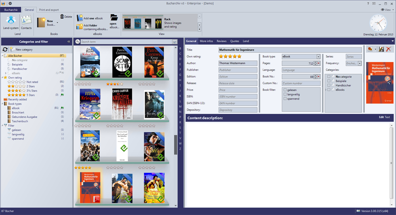Check the No categorie checkbox
Image resolution: width=396 pixels, height=215 pixels.
pos(329,77)
